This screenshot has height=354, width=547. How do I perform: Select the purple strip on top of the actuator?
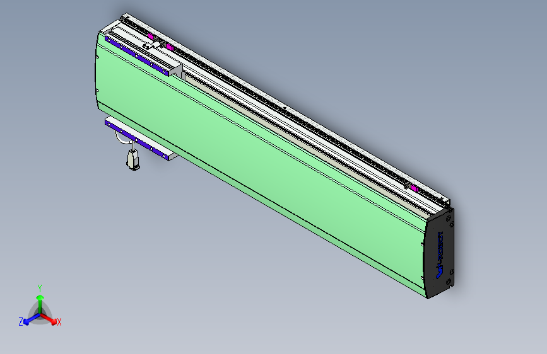[137, 55]
